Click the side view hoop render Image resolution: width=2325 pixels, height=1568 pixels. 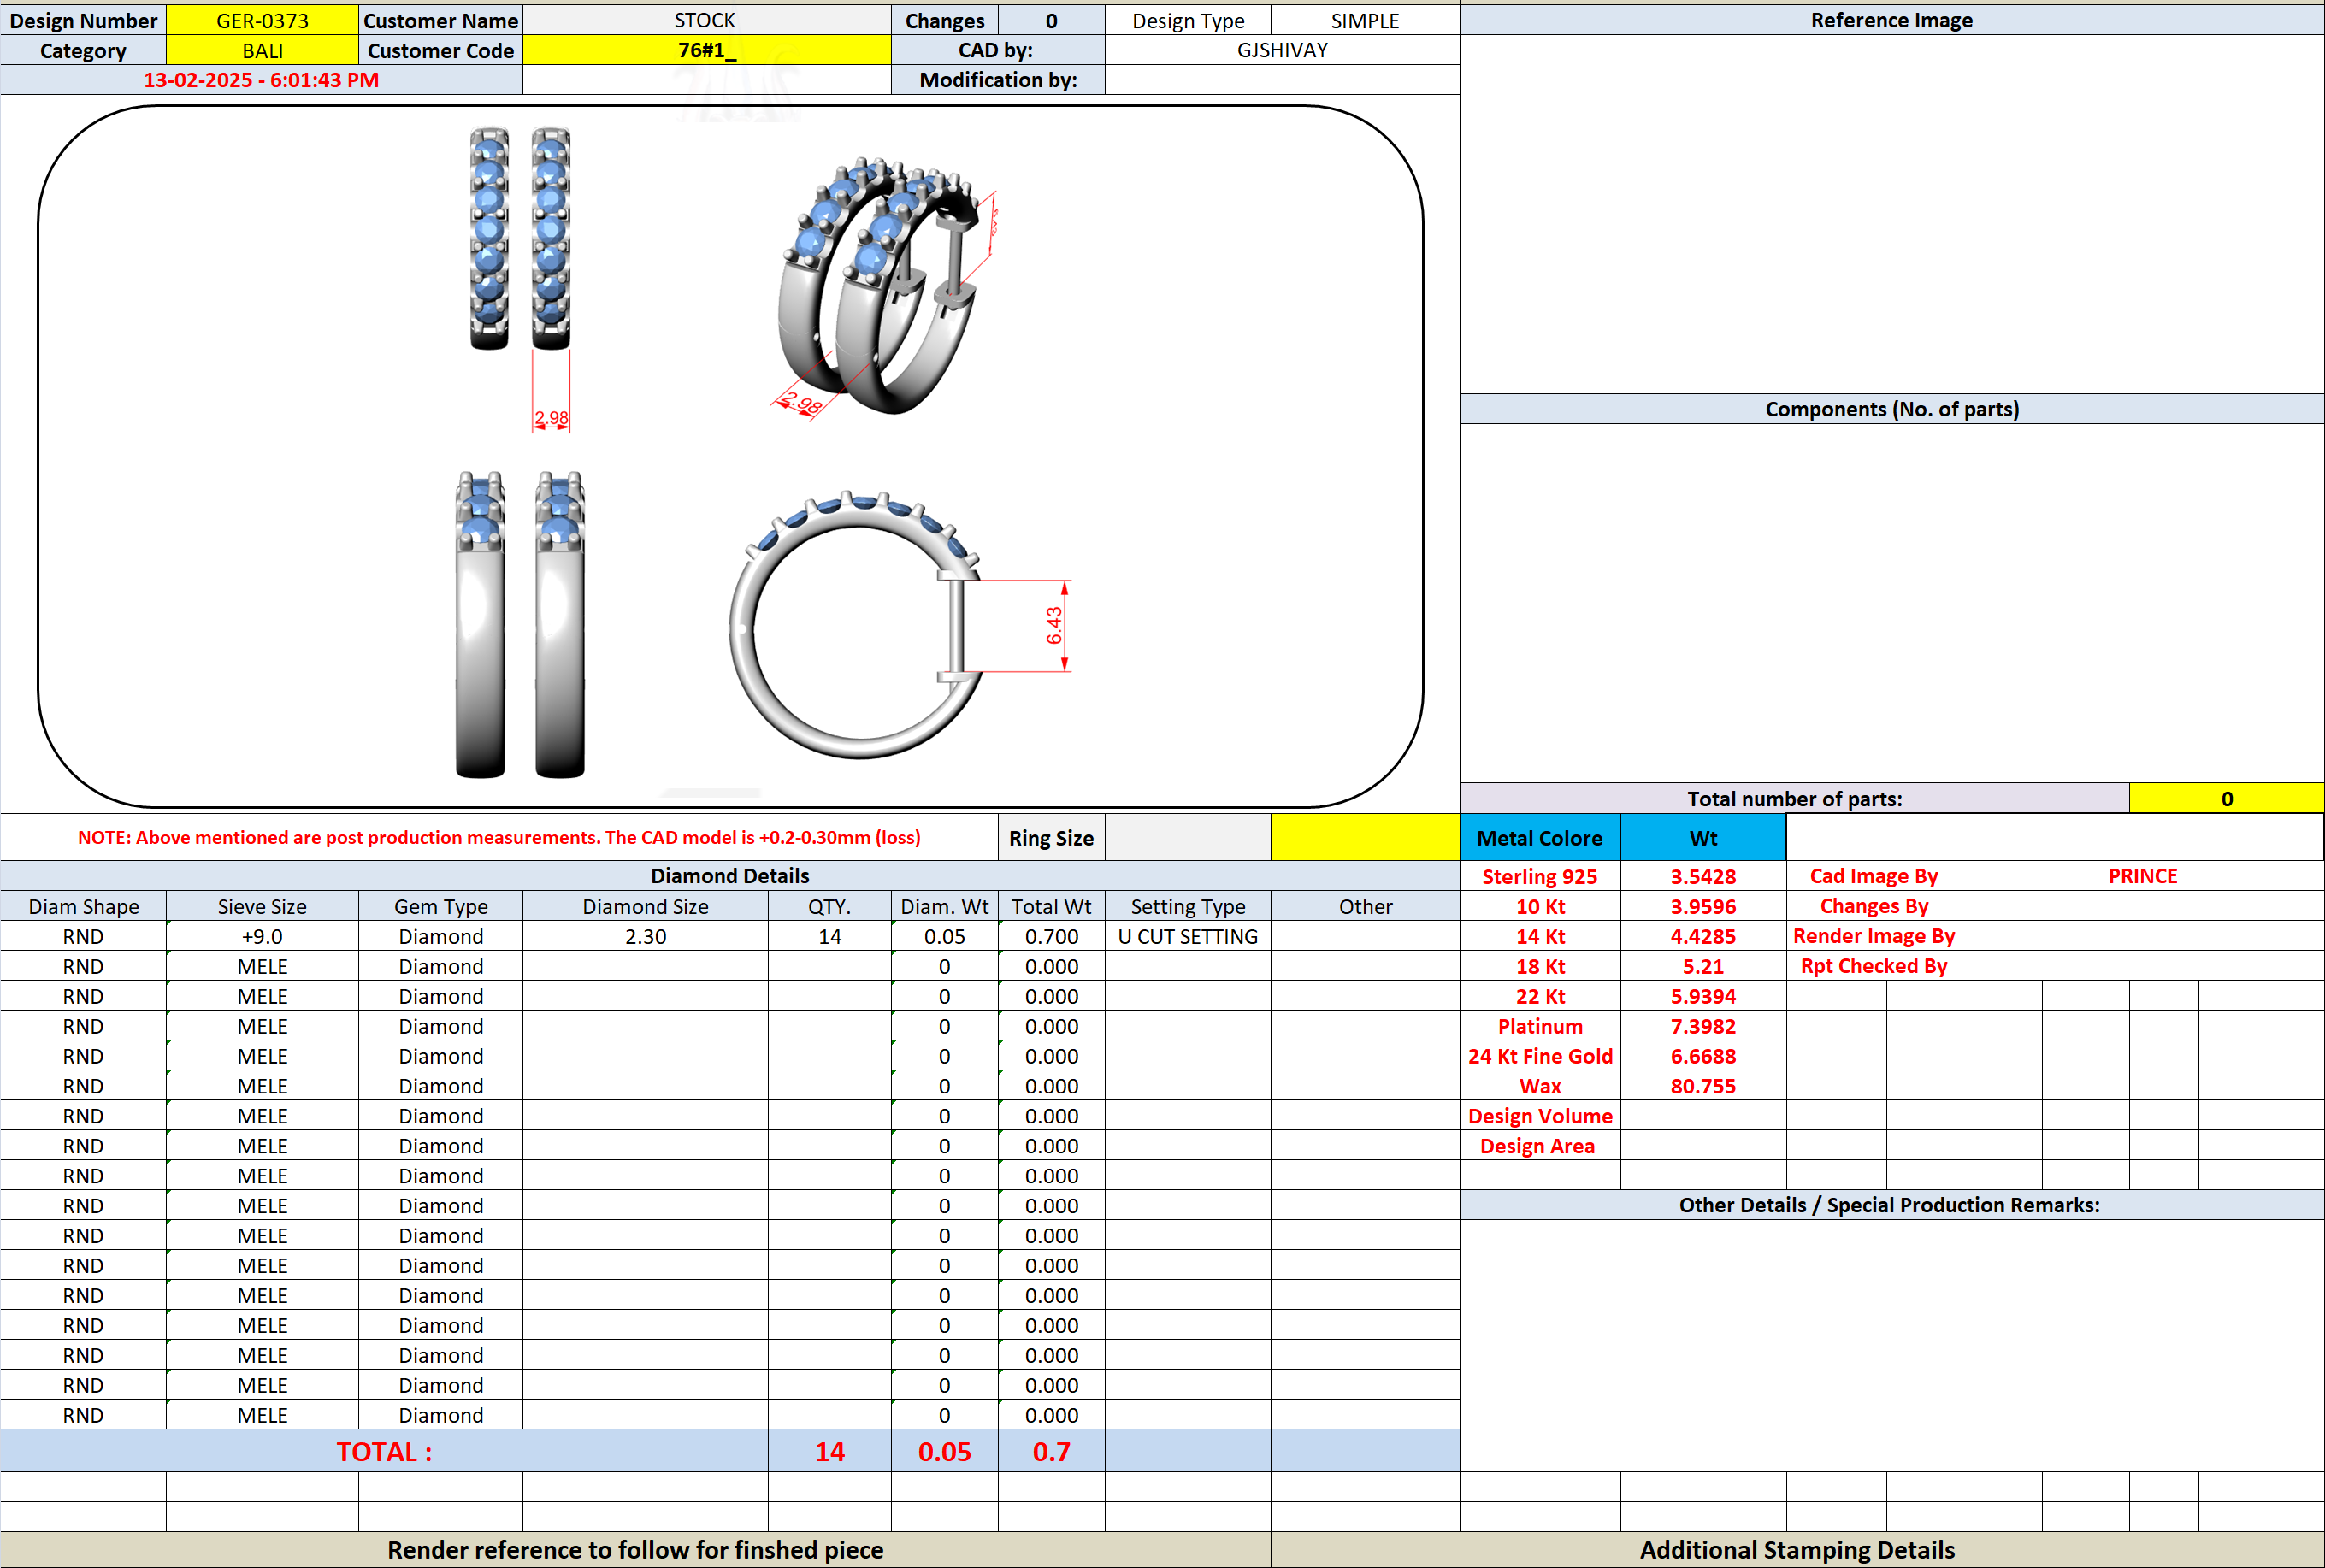tap(858, 624)
